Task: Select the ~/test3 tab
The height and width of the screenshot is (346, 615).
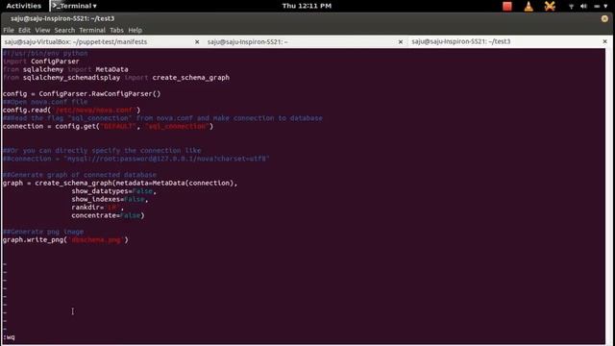Action: 461,41
